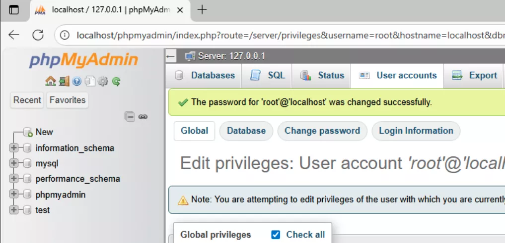The image size is (505, 243).
Task: Open the SQL tab
Action: coord(269,75)
